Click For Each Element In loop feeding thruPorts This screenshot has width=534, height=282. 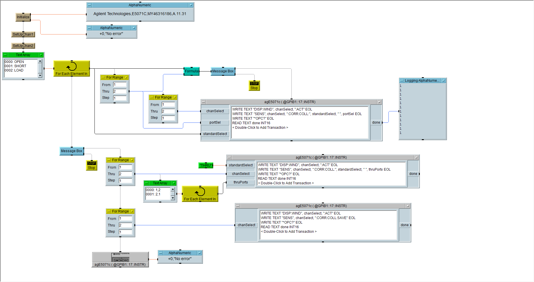point(200,194)
